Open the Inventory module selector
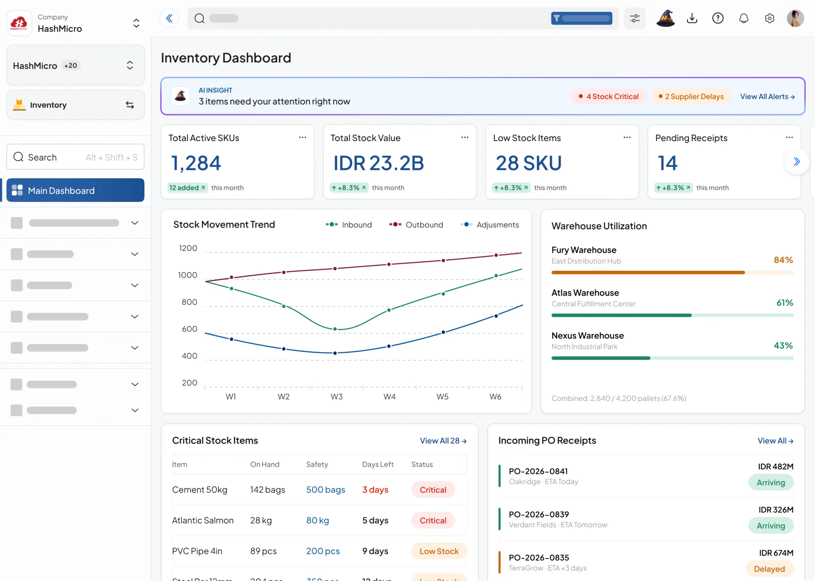Image resolution: width=815 pixels, height=581 pixels. (x=76, y=105)
